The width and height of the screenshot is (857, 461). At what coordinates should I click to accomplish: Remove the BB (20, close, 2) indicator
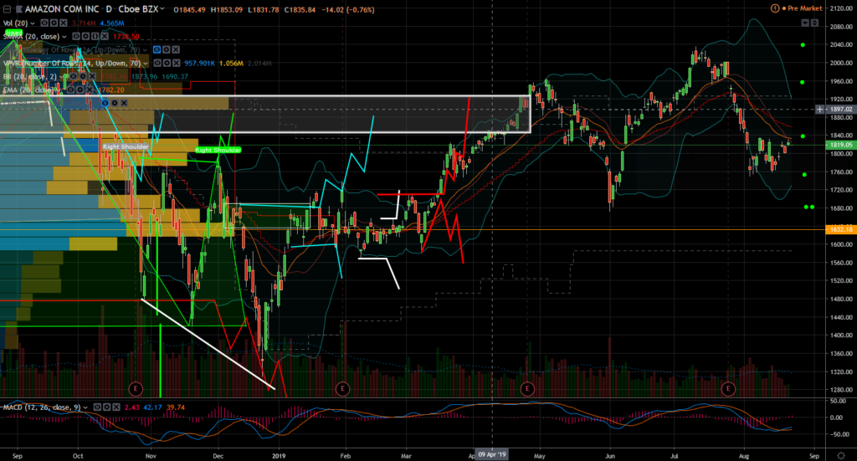(90, 76)
